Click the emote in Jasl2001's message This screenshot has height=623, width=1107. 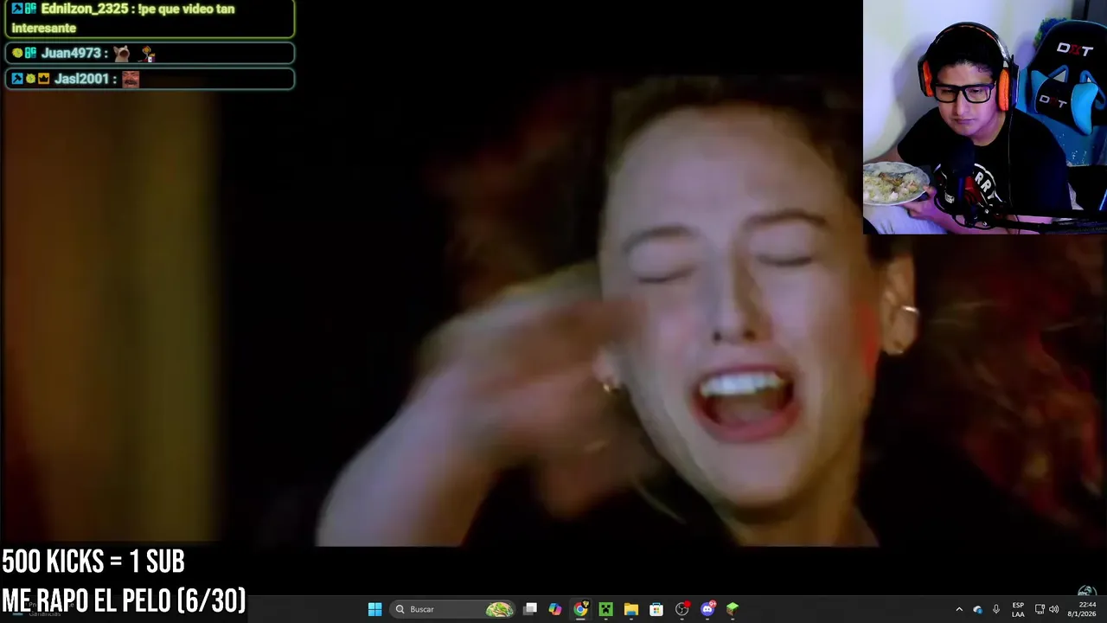131,79
